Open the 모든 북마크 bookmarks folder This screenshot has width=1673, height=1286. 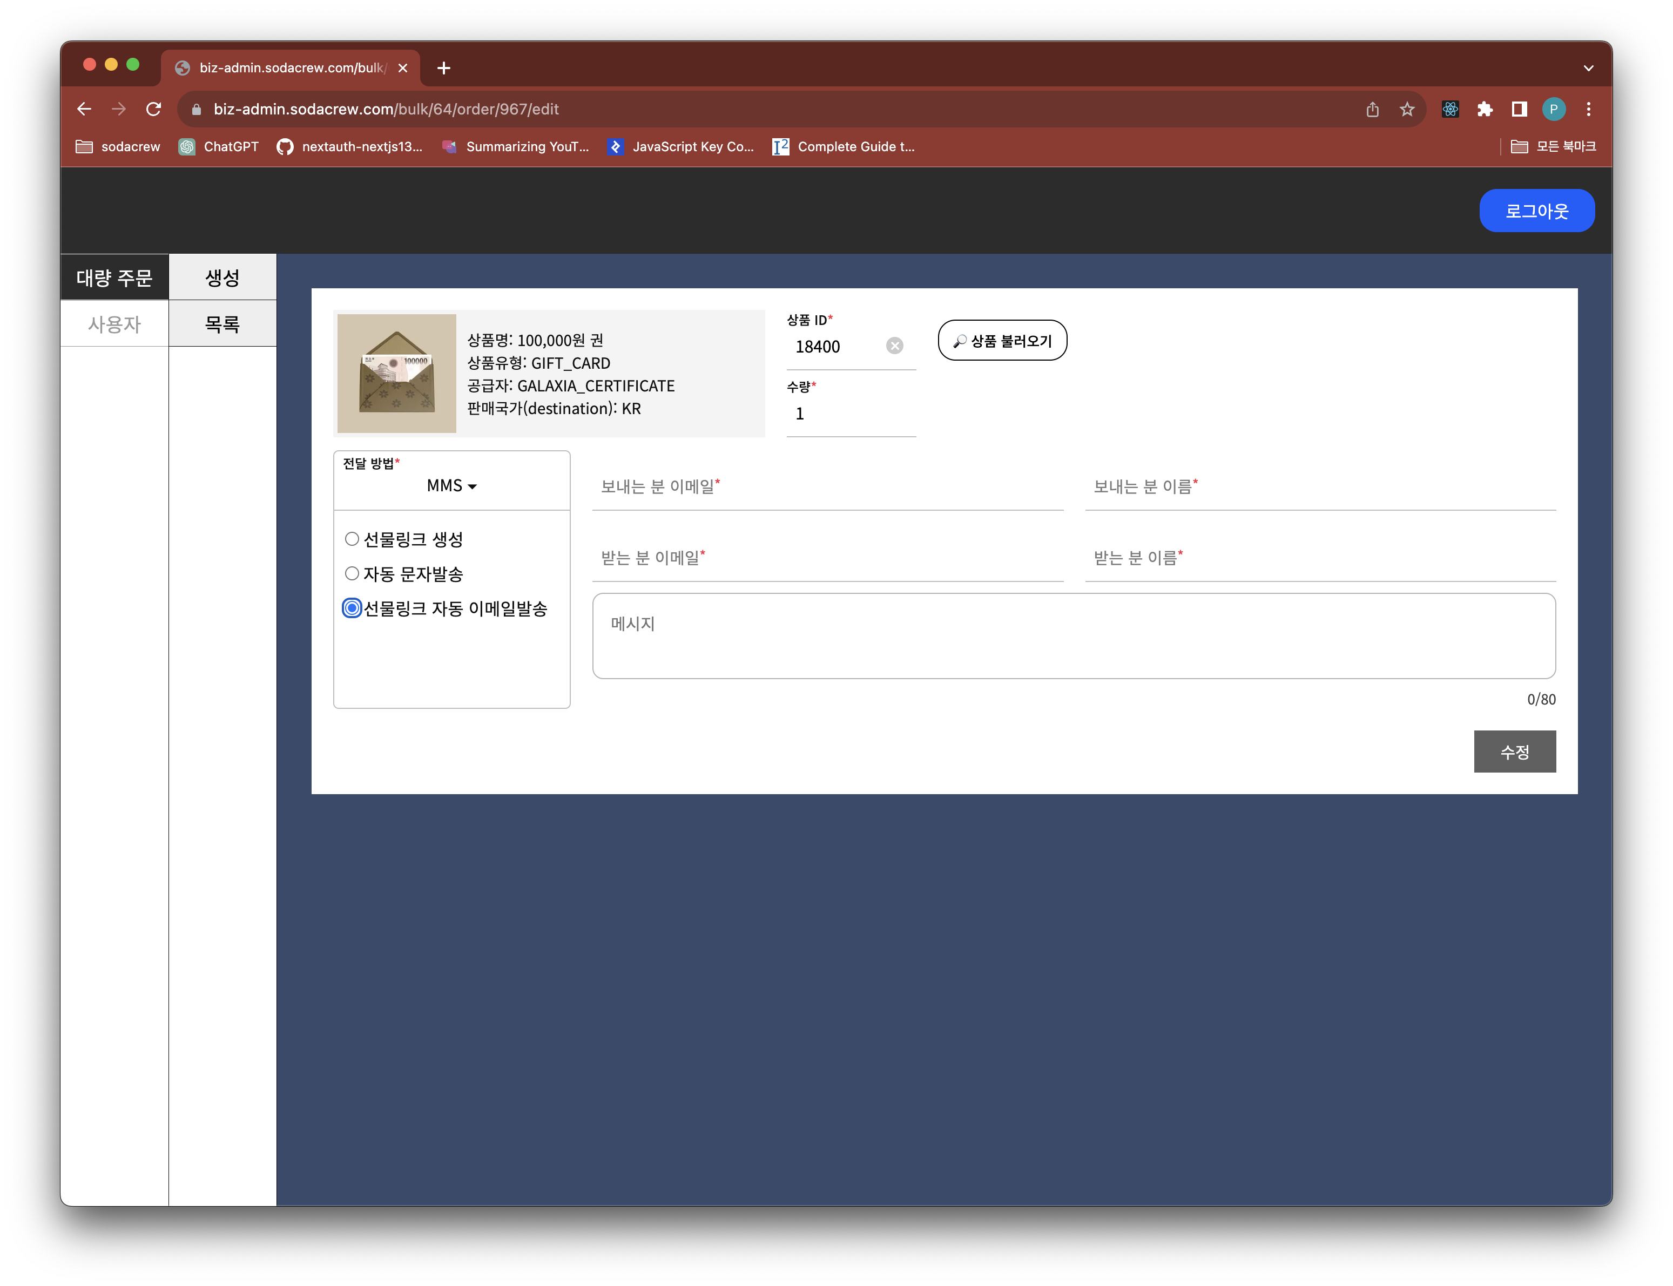(x=1554, y=146)
